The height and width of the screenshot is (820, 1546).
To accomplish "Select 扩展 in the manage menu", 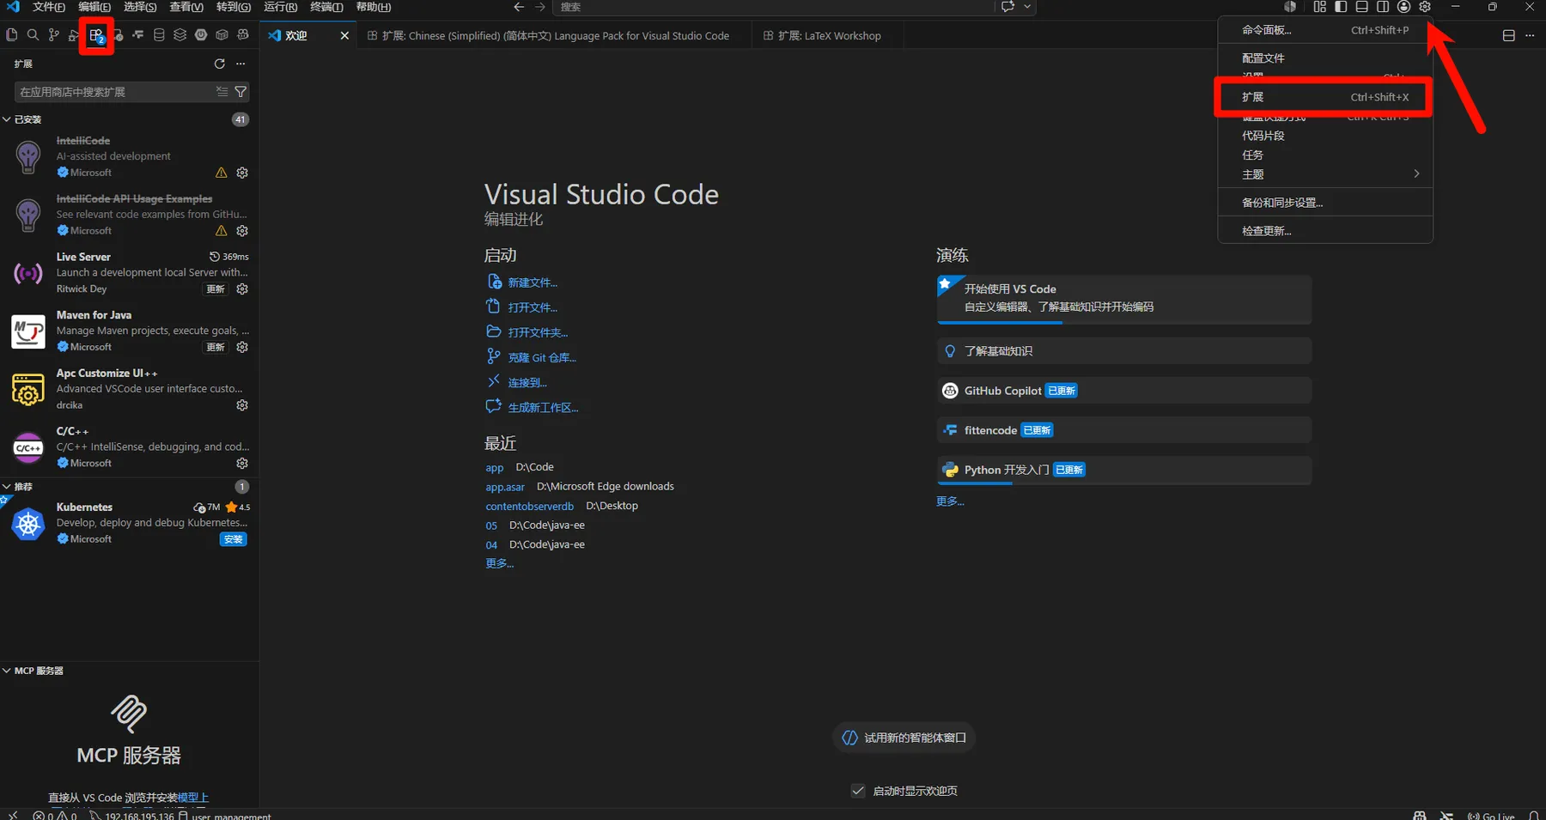I will point(1325,97).
